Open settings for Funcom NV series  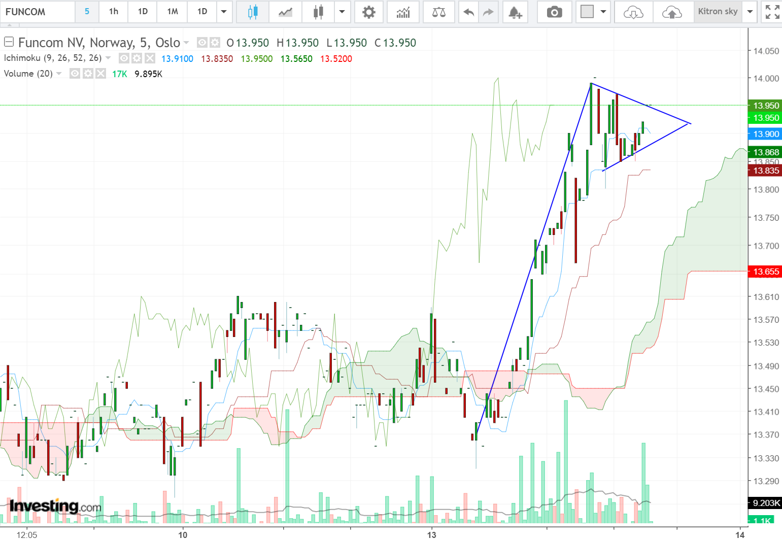pos(215,43)
